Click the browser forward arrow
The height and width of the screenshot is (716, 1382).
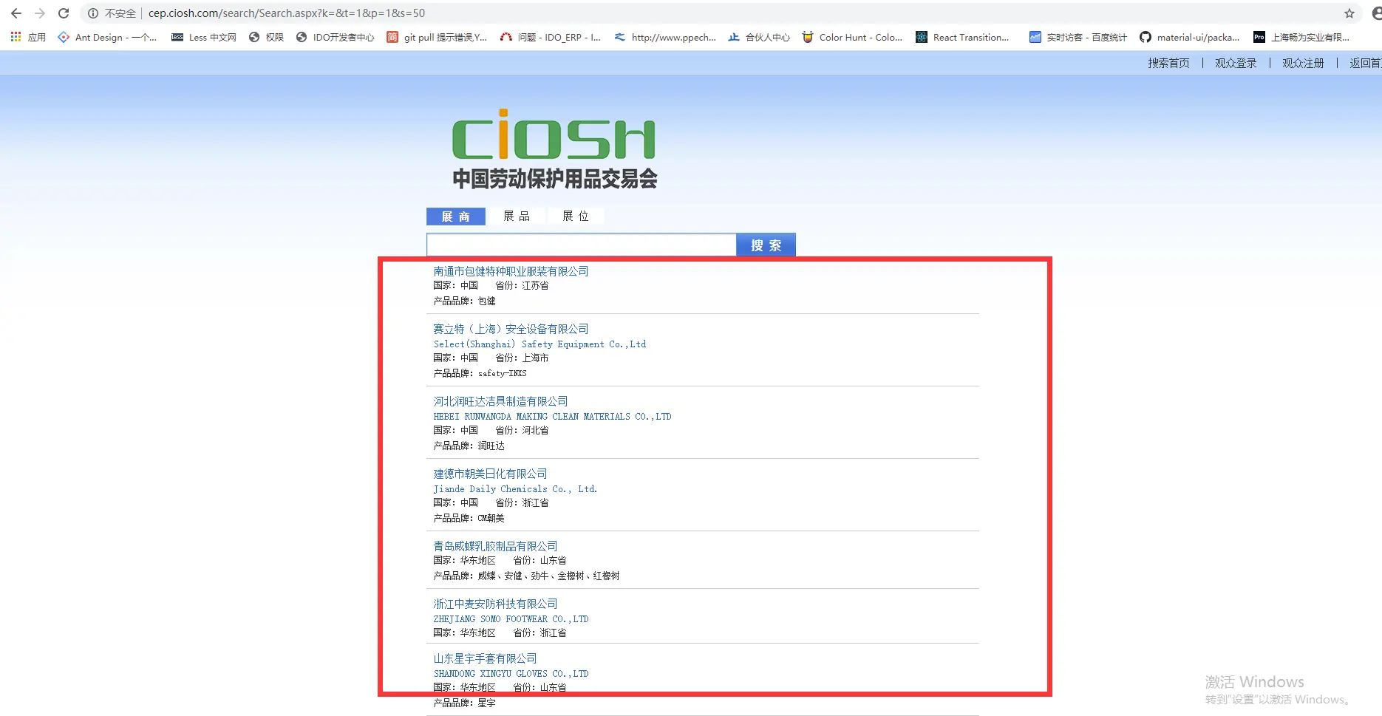point(40,13)
